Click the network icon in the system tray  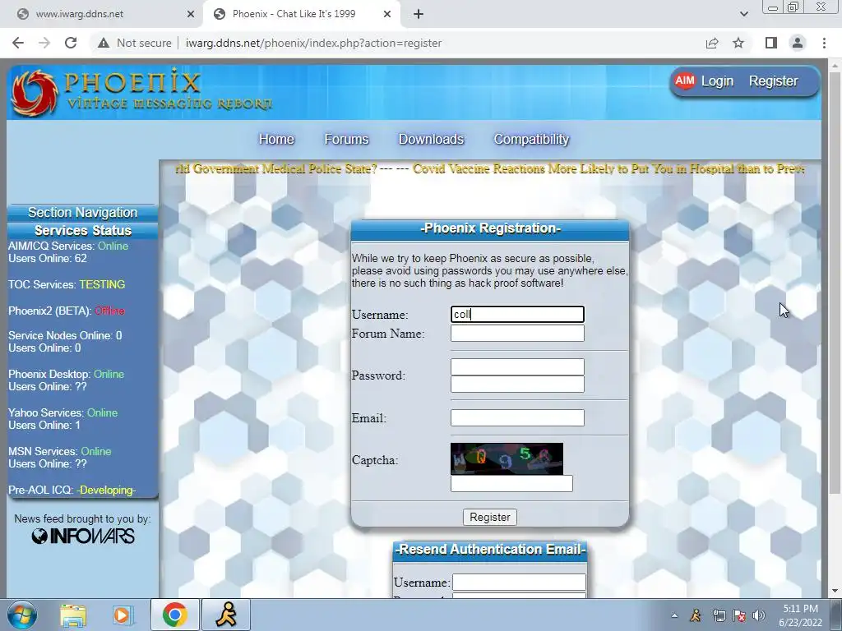click(x=719, y=615)
